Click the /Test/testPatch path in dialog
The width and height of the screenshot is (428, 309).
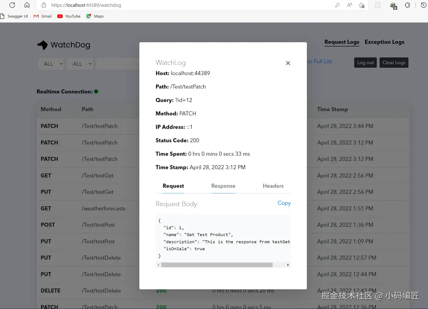point(188,87)
